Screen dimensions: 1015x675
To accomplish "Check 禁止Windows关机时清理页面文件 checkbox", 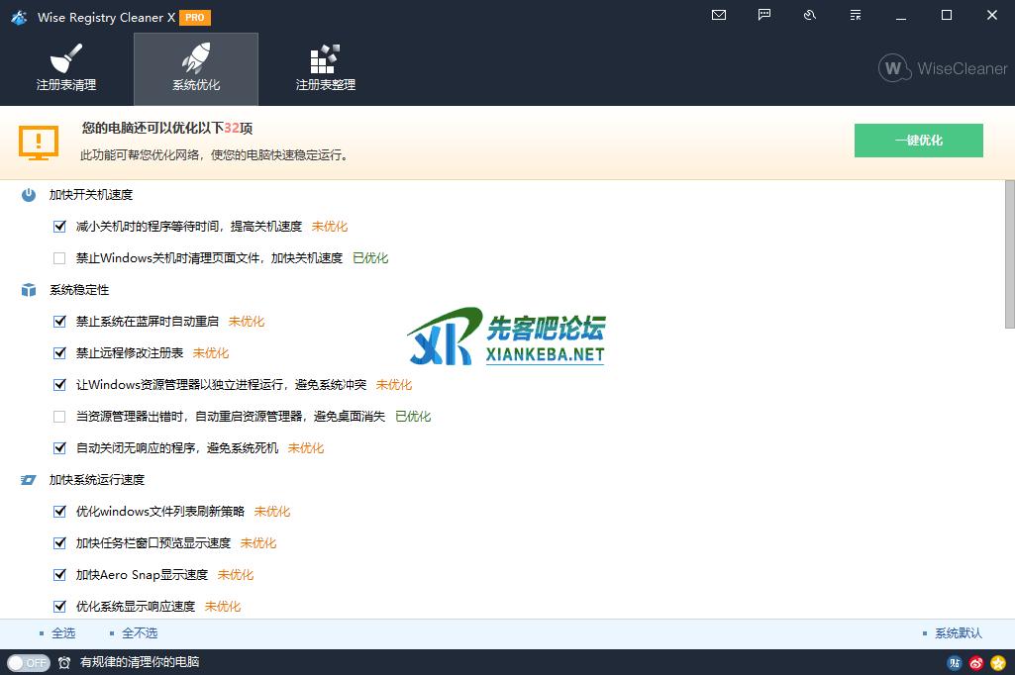I will (x=59, y=258).
